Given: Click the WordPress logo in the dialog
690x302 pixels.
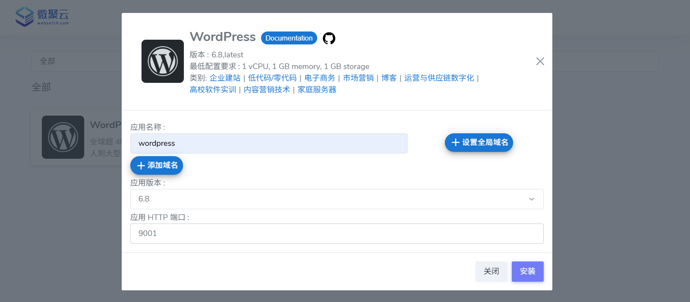Looking at the screenshot, I should click(x=163, y=61).
